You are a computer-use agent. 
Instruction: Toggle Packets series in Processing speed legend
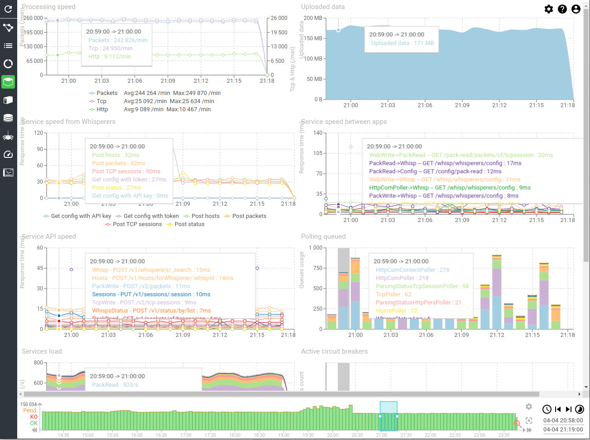click(x=103, y=93)
